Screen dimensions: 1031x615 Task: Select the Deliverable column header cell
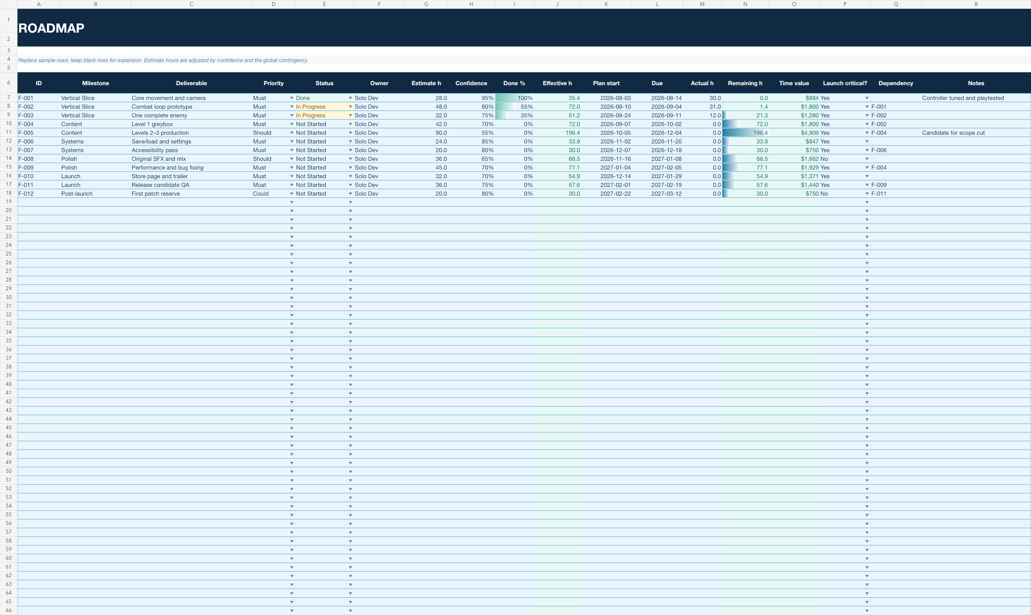[x=191, y=83]
